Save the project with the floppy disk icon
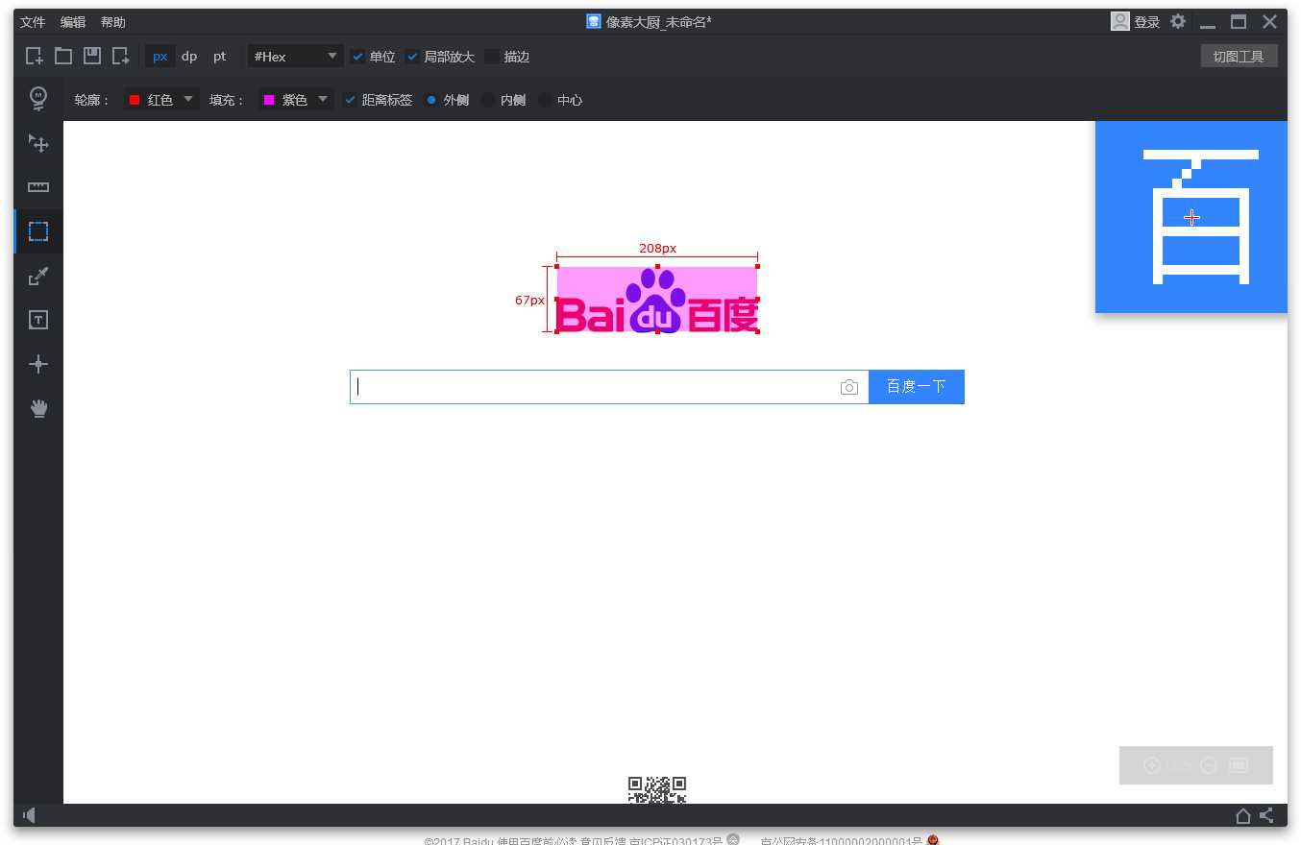Viewport: 1301px width, 845px height. pos(92,56)
